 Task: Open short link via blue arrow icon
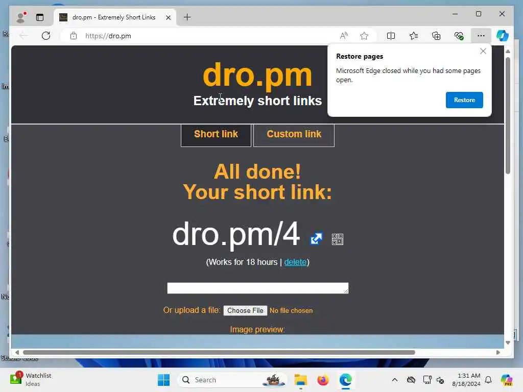(317, 239)
